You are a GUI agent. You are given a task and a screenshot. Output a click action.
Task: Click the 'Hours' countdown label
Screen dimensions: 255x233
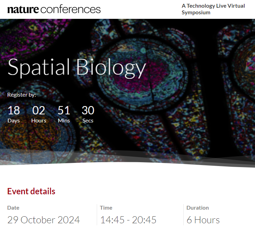[39, 121]
